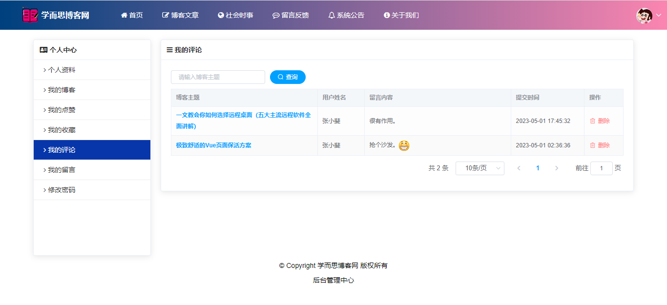Click the user avatar picture
The width and height of the screenshot is (667, 305).
pyautogui.click(x=644, y=16)
